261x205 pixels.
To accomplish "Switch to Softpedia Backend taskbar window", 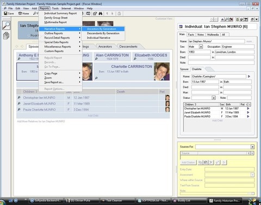I will point(46,201).
